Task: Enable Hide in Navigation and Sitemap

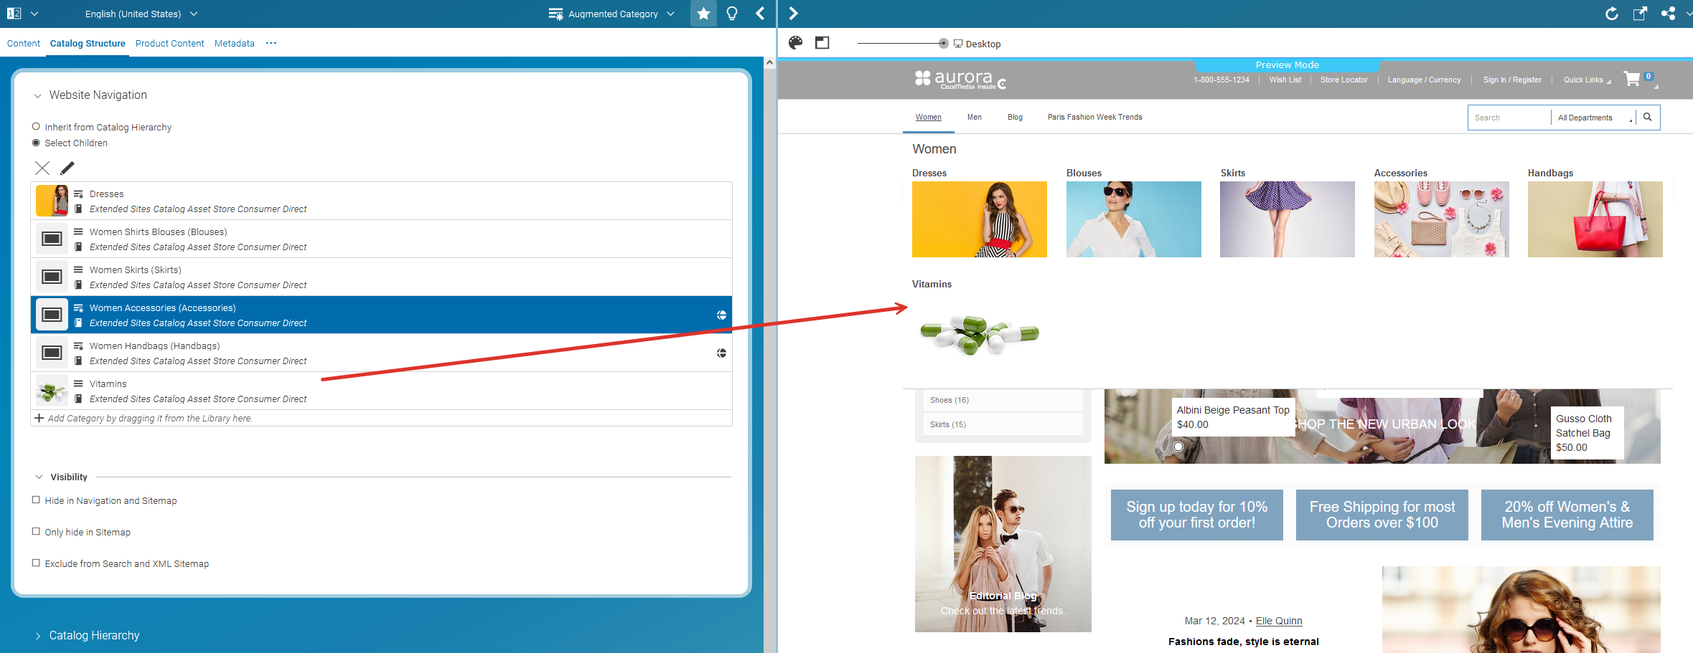Action: tap(36, 500)
